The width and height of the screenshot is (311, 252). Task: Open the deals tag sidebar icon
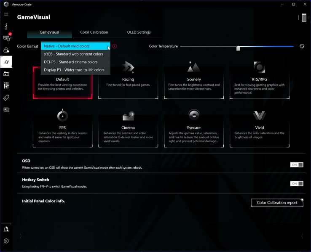(x=6, y=98)
